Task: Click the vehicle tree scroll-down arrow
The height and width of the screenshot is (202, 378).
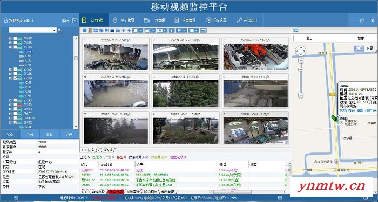Action: [x=76, y=127]
